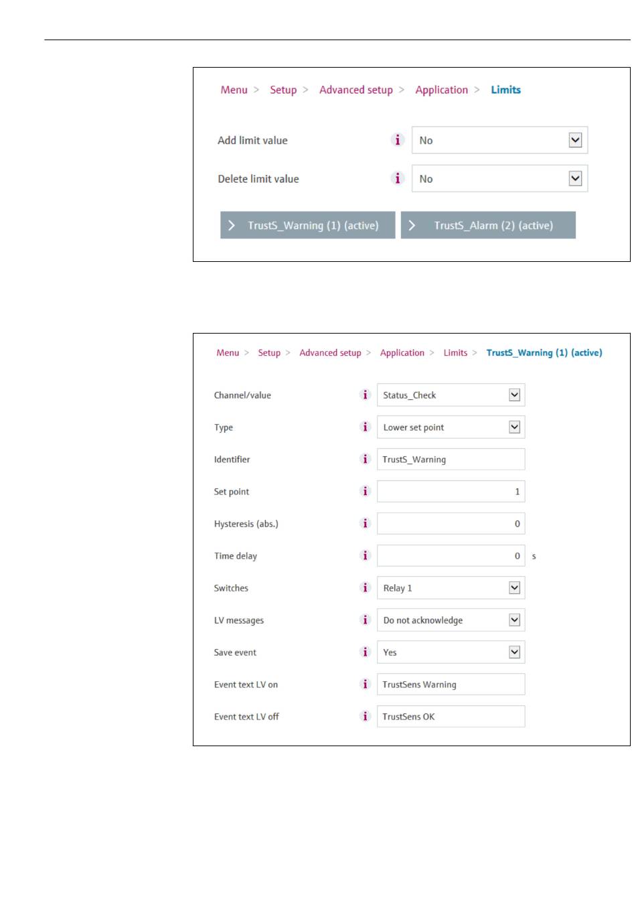This screenshot has height=917, width=636.
Task: View info icon next to Save event
Action: coord(365,652)
